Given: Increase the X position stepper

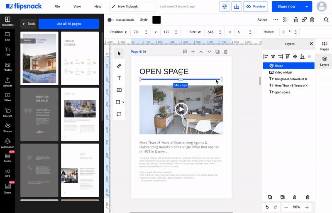Looking at the screenshot, I should point(146,31).
